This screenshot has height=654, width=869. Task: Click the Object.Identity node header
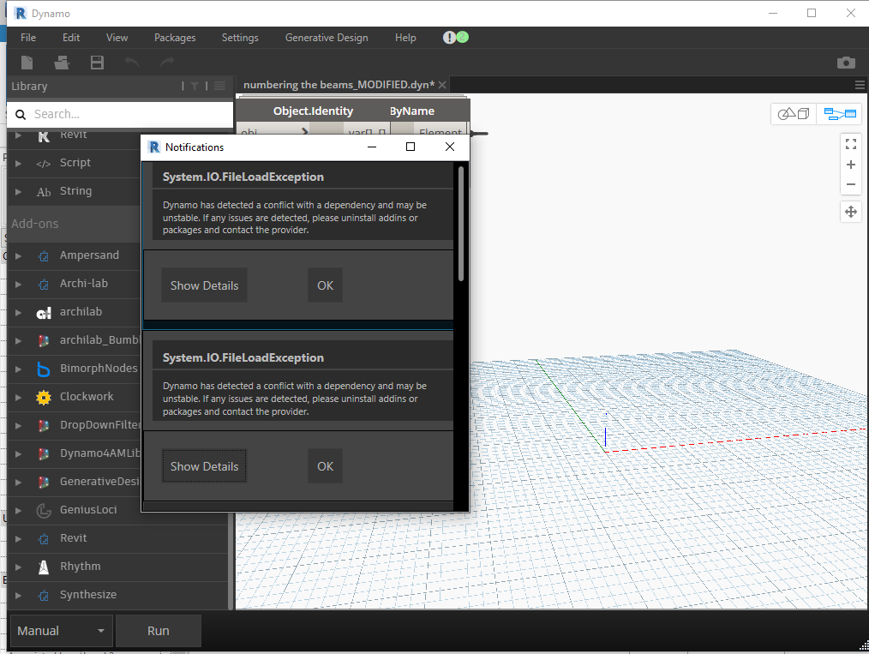click(x=313, y=111)
